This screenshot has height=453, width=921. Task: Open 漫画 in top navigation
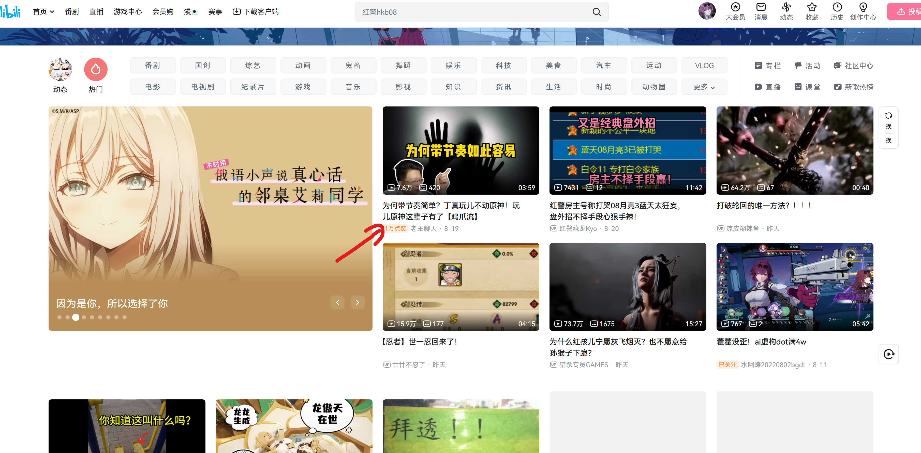tap(190, 12)
